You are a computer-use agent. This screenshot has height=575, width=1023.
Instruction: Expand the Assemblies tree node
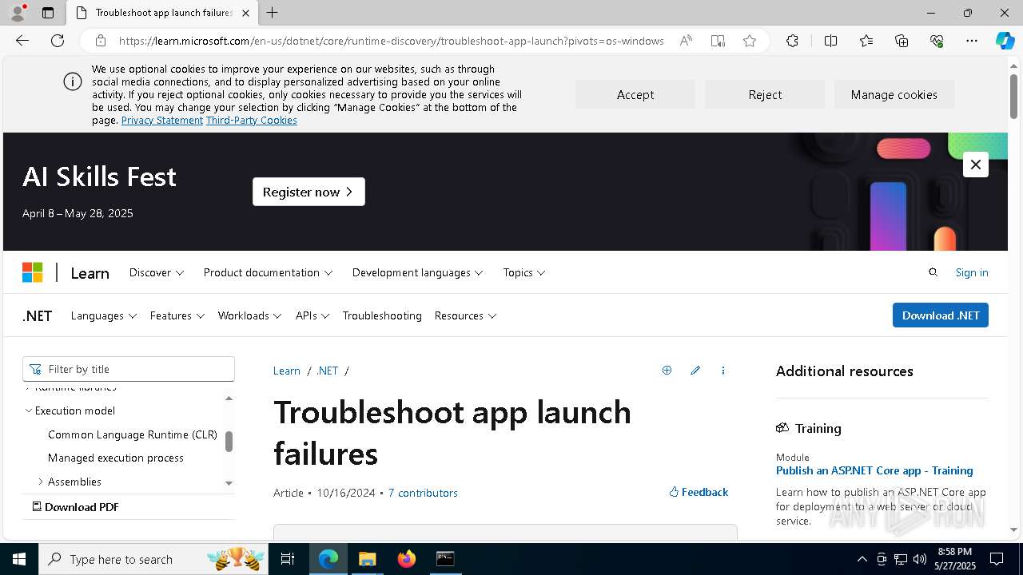pyautogui.click(x=42, y=482)
